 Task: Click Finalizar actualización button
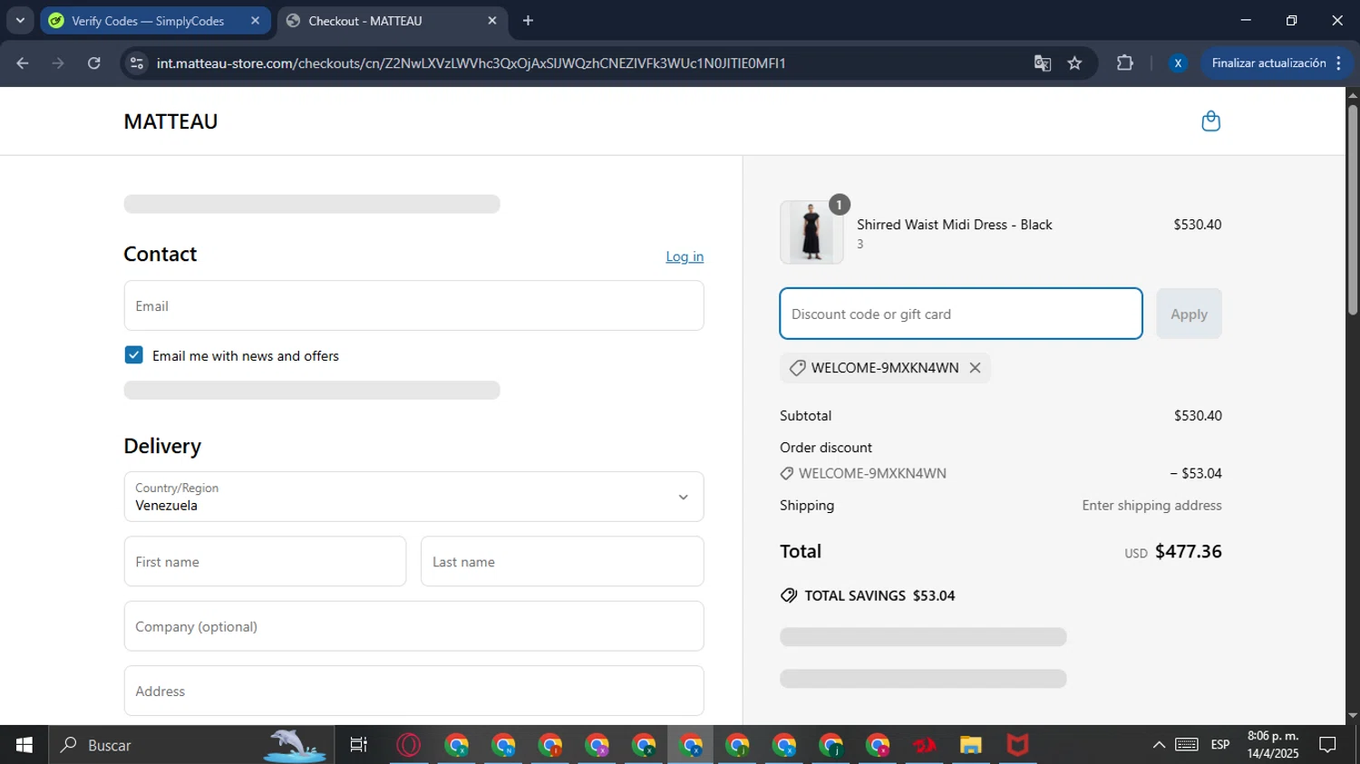(x=1268, y=63)
